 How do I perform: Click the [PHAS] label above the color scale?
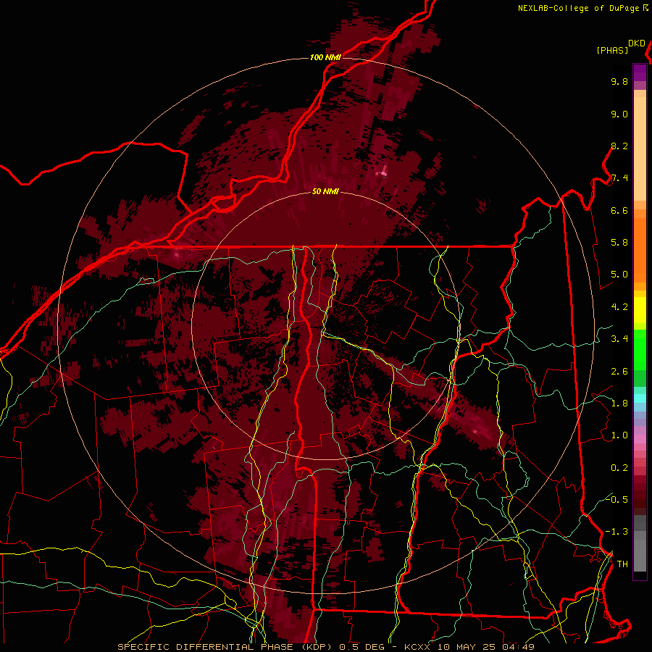612,51
